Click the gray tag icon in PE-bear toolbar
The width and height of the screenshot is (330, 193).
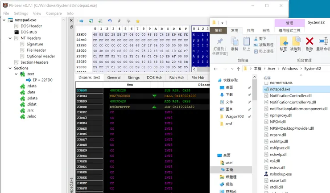(x=128, y=21)
